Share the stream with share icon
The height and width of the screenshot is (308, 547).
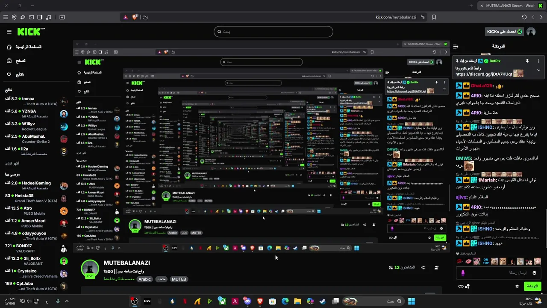423,267
